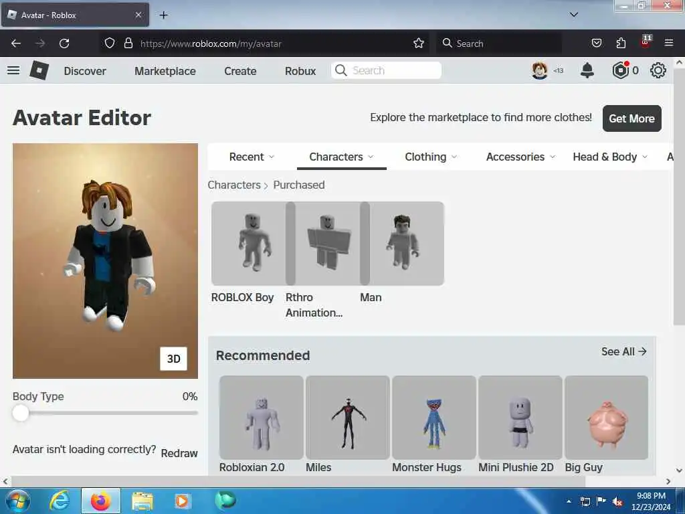Click the user avatar profile picture
This screenshot has height=514, width=685.
click(540, 70)
